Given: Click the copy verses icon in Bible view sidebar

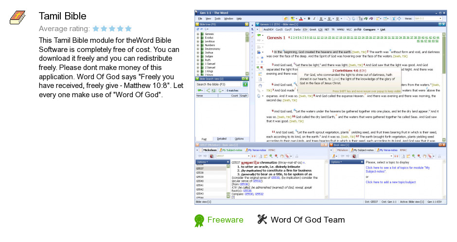Looking at the screenshot, I should [x=260, y=79].
